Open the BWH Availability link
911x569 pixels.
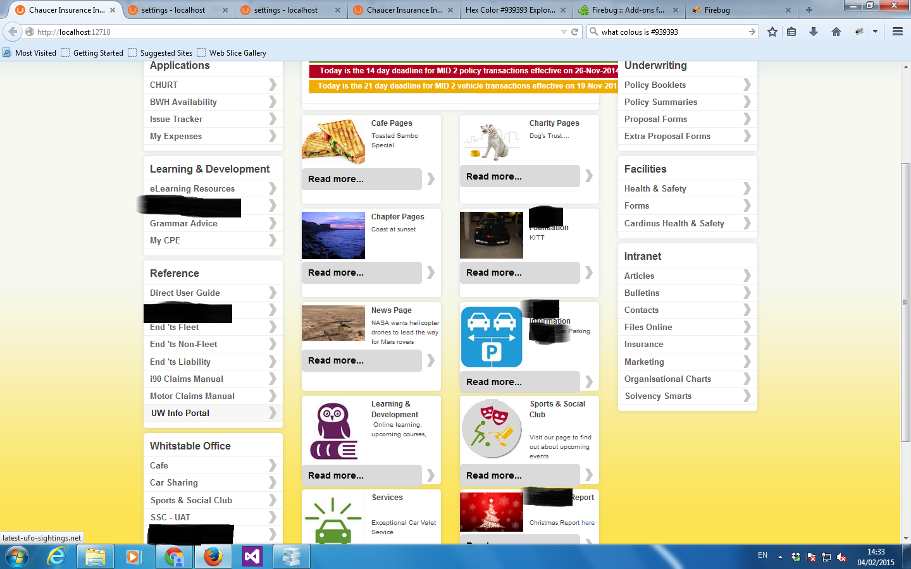183,102
